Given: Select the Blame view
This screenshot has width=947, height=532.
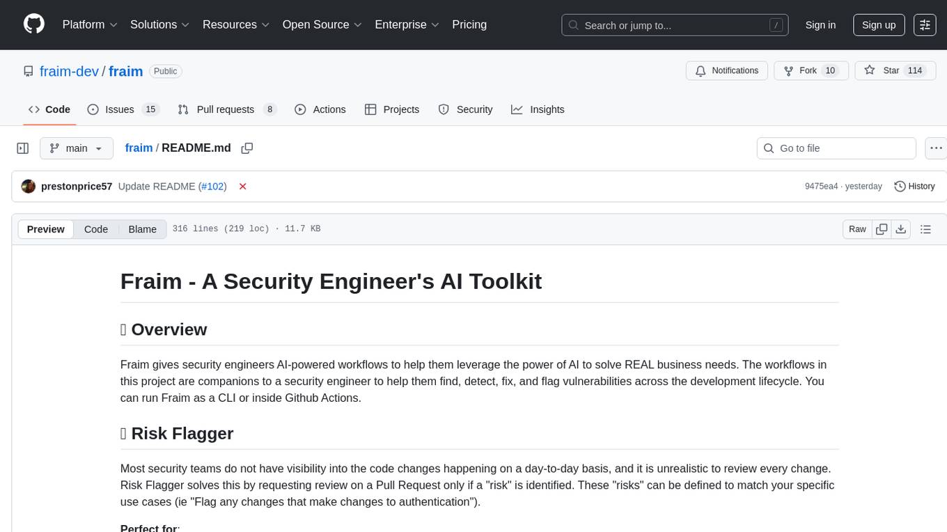Looking at the screenshot, I should 143,229.
